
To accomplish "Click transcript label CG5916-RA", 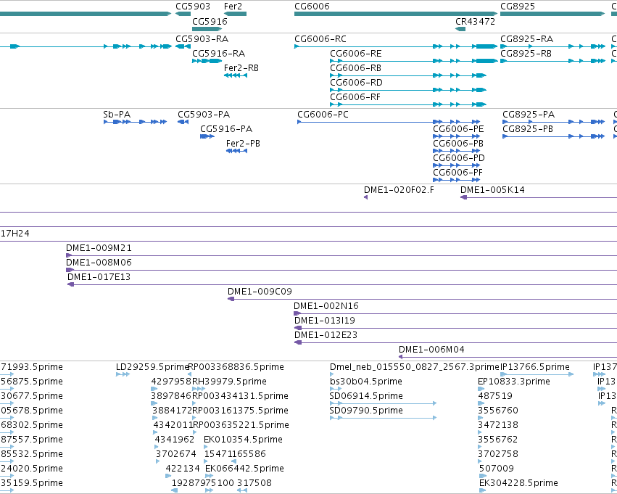I will pos(218,54).
